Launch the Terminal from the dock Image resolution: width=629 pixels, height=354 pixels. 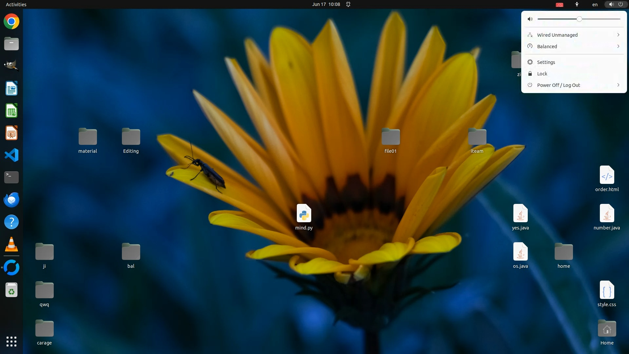[11, 177]
